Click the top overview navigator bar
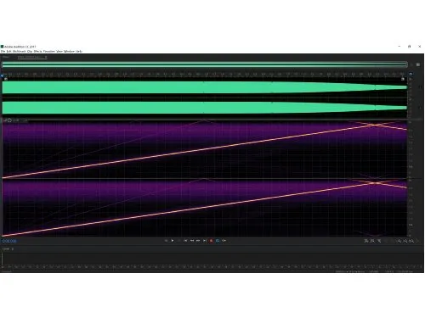This screenshot has height=318, width=425. [x=205, y=64]
